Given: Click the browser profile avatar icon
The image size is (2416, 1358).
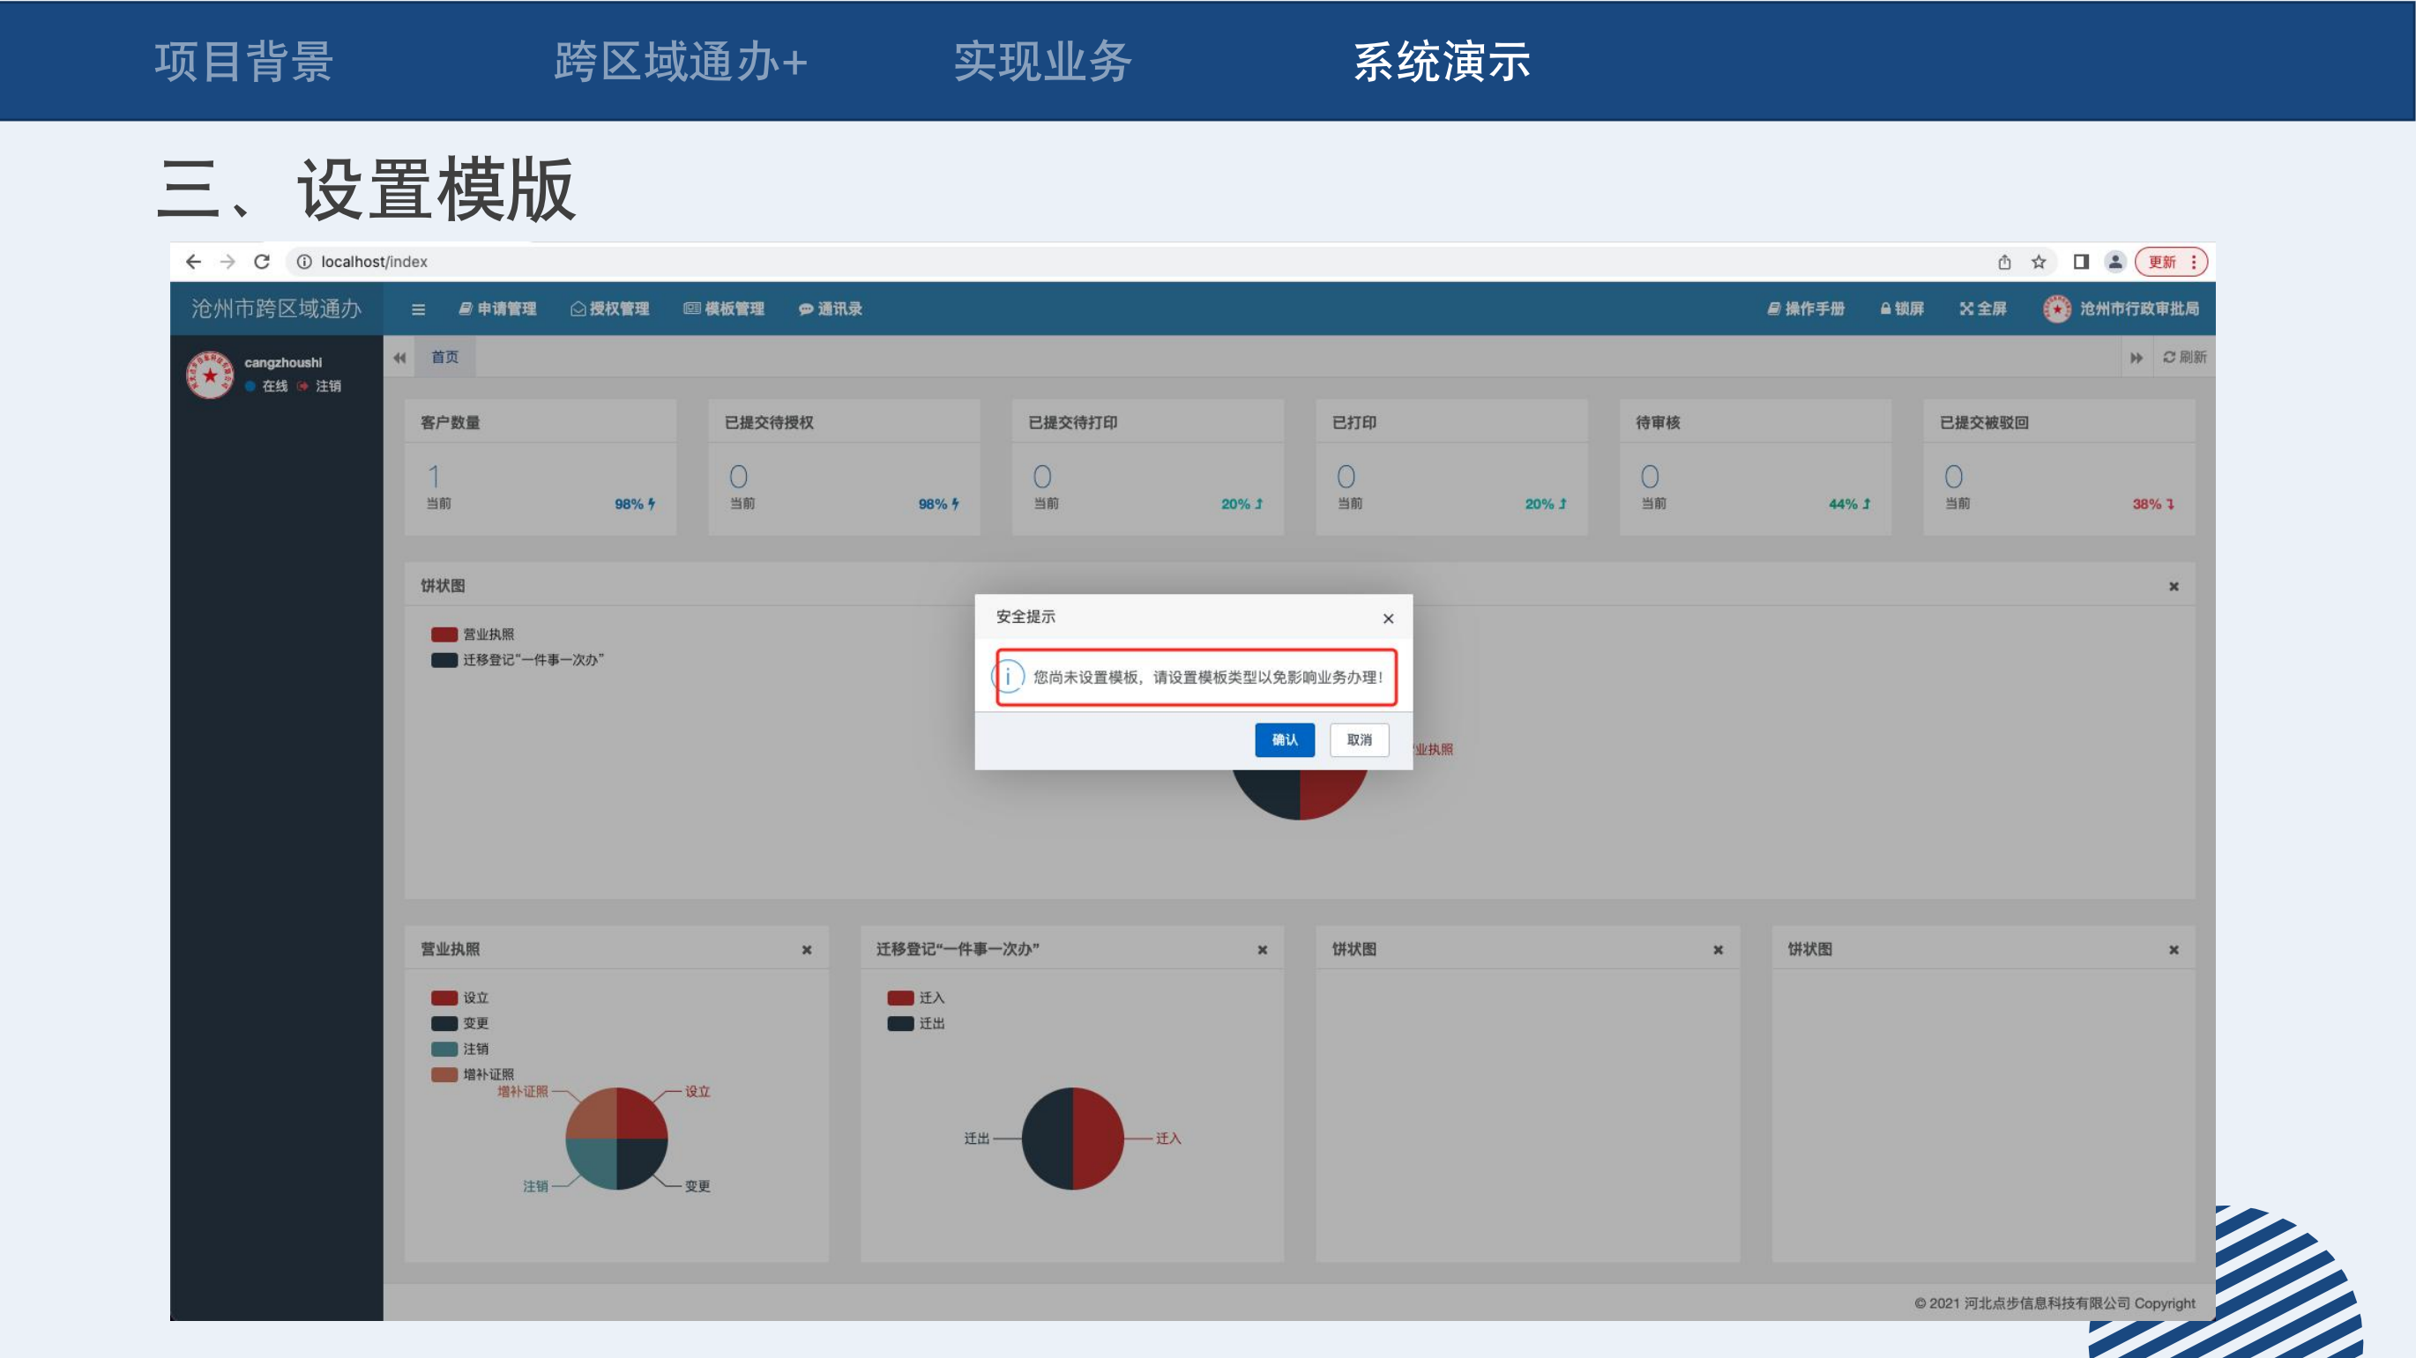Looking at the screenshot, I should click(x=2115, y=262).
